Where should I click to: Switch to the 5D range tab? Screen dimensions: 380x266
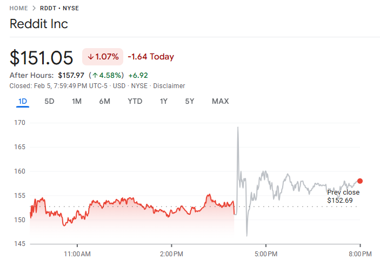coord(49,101)
